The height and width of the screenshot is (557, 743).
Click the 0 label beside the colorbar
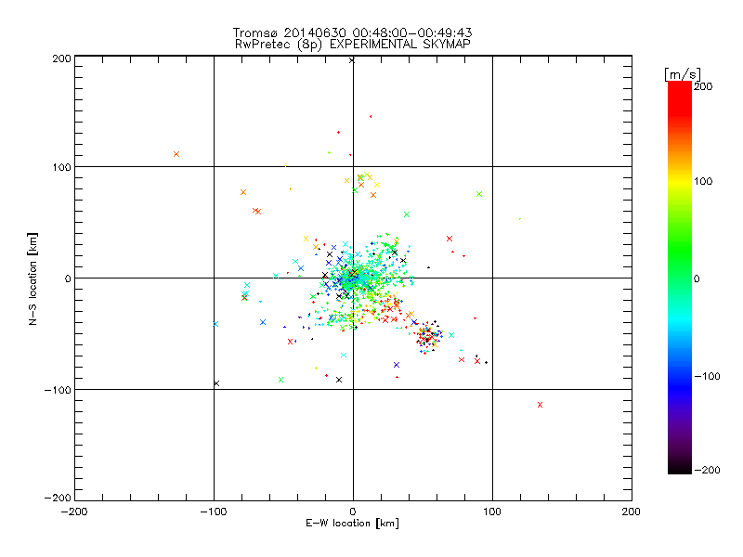pos(697,278)
